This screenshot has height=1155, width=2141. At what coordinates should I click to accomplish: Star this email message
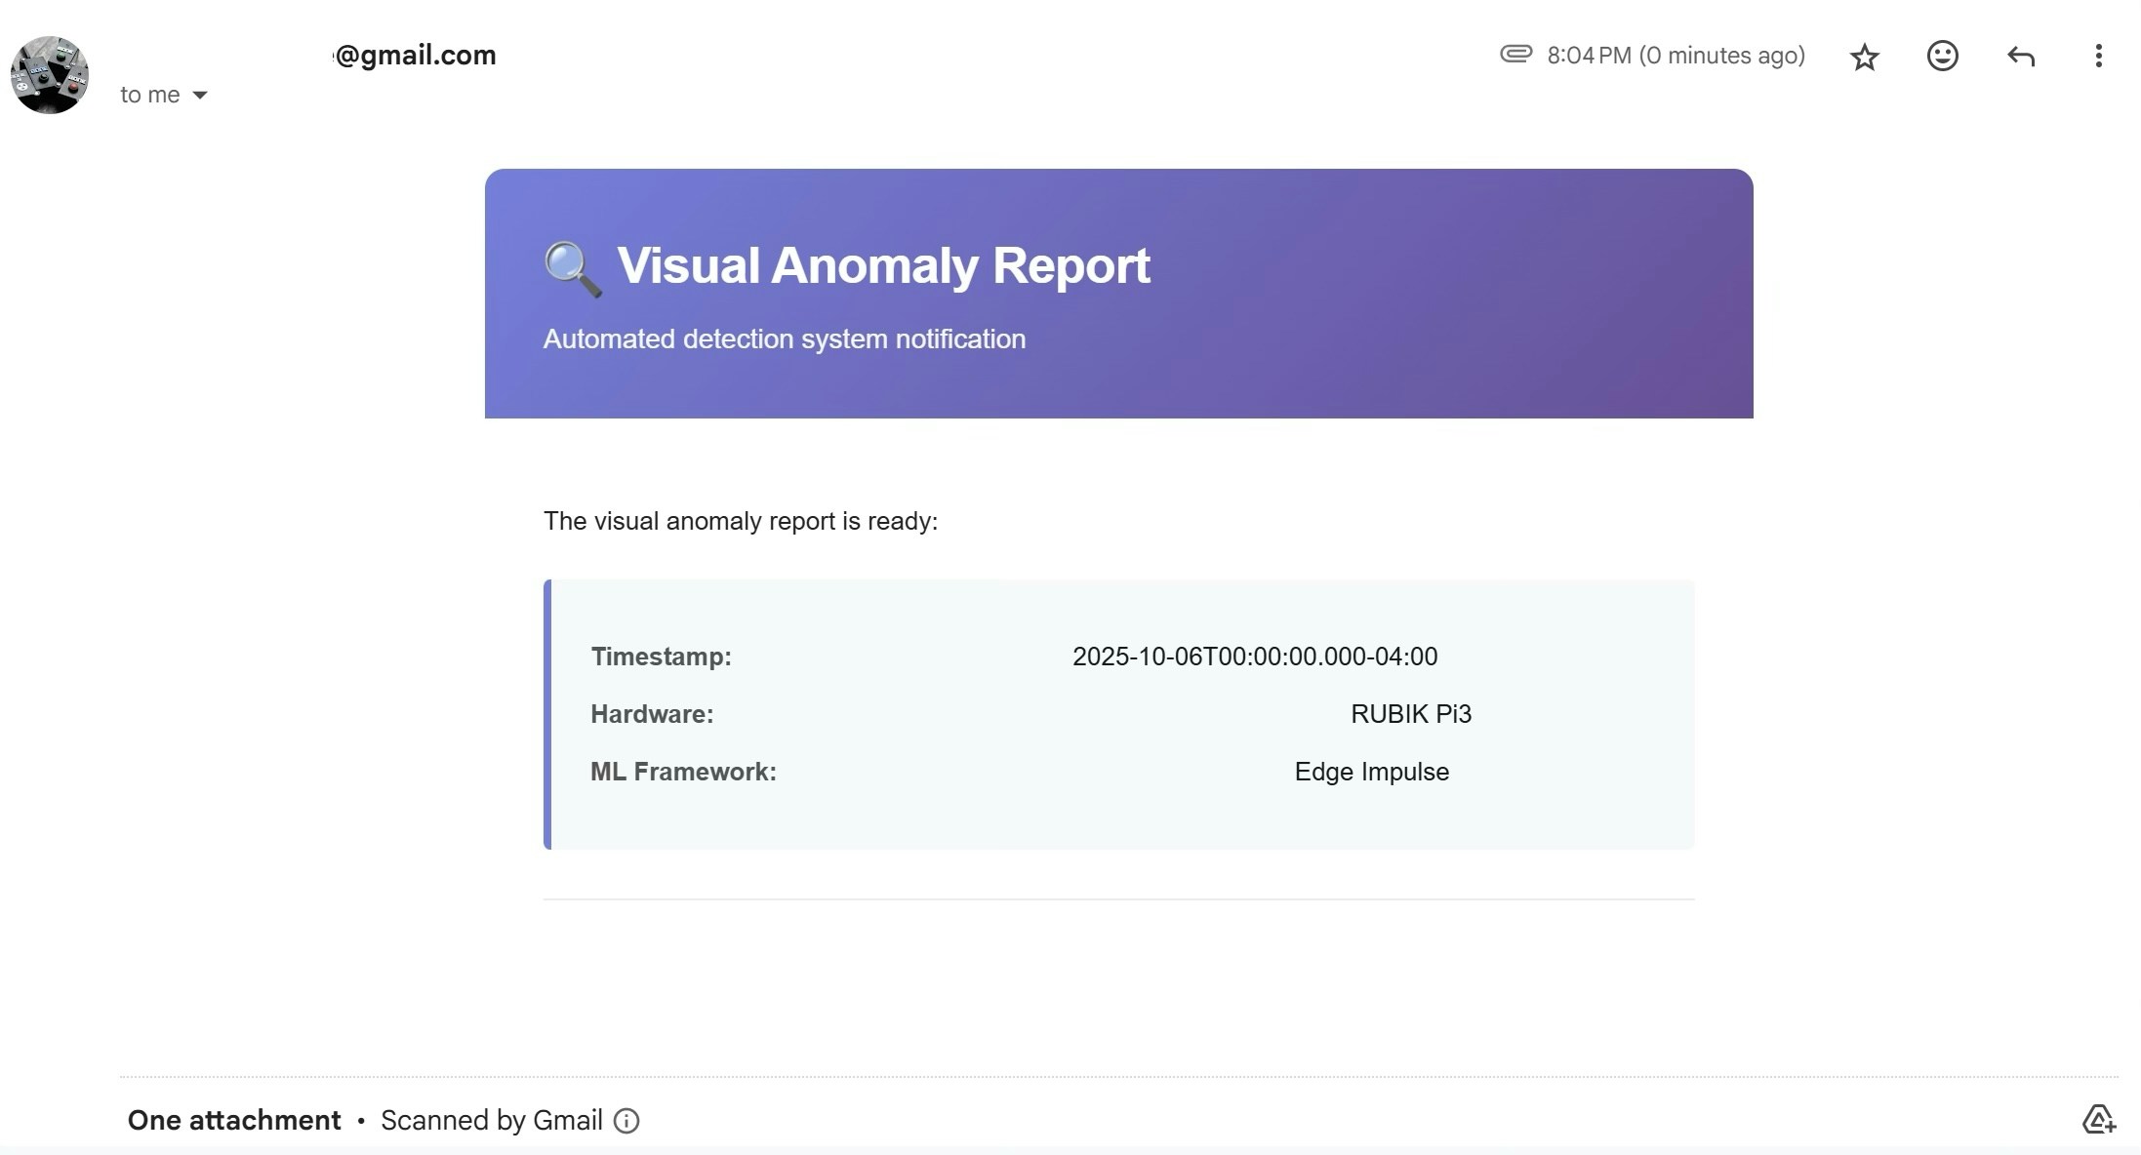[1864, 57]
